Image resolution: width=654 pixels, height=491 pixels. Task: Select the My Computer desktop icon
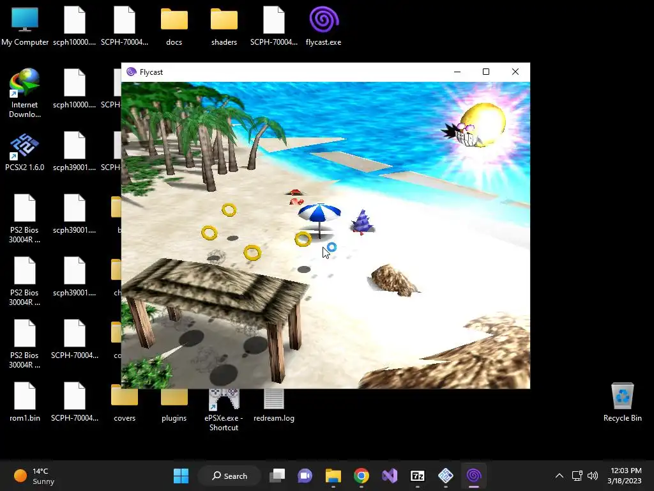point(25,26)
